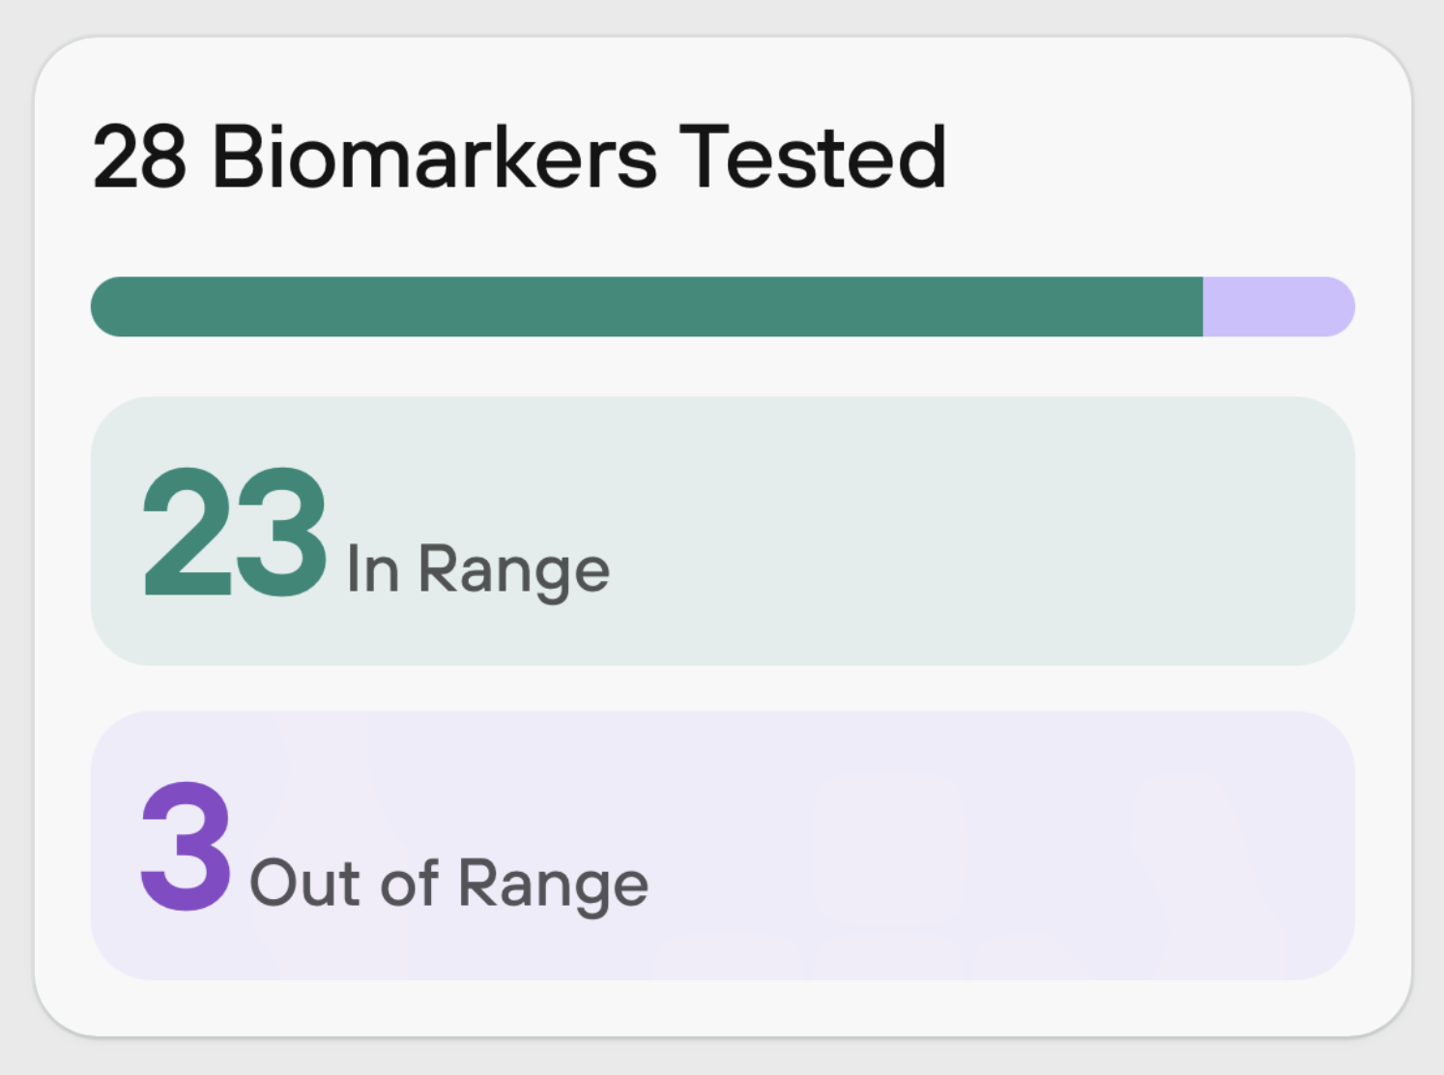The width and height of the screenshot is (1444, 1075).
Task: Click the word "Range" beside number 23
Action: (x=514, y=572)
